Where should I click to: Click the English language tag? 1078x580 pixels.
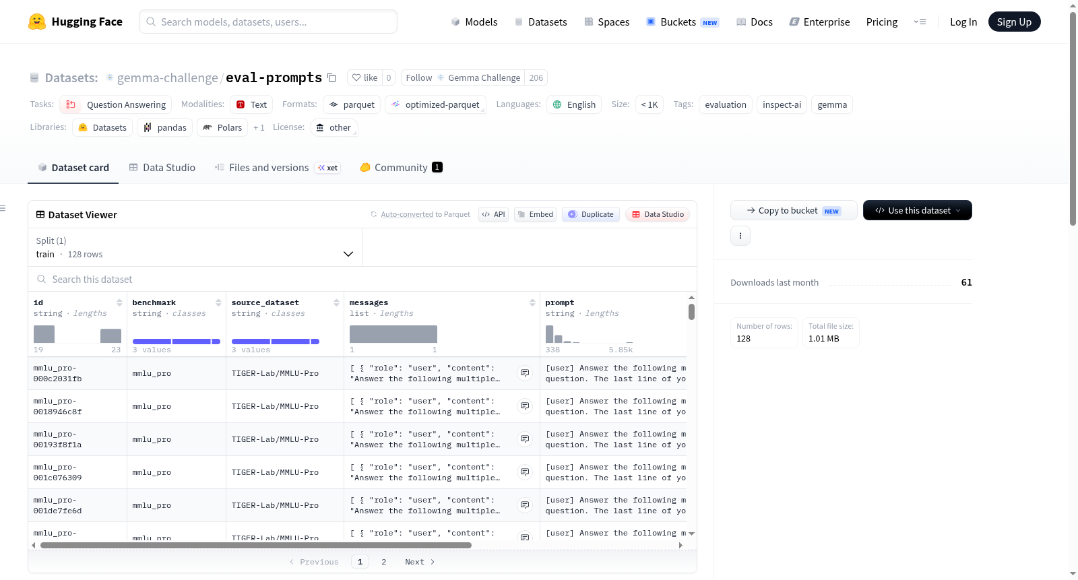[574, 104]
